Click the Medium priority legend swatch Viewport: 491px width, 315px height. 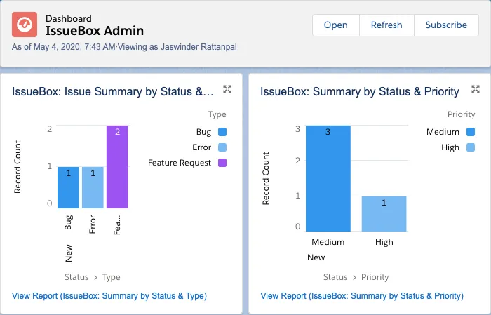(x=471, y=132)
